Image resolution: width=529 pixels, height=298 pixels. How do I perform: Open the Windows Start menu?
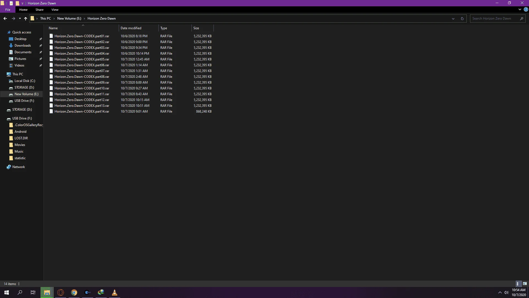(x=7, y=292)
